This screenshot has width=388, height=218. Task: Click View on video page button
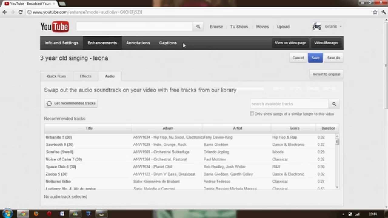[290, 43]
